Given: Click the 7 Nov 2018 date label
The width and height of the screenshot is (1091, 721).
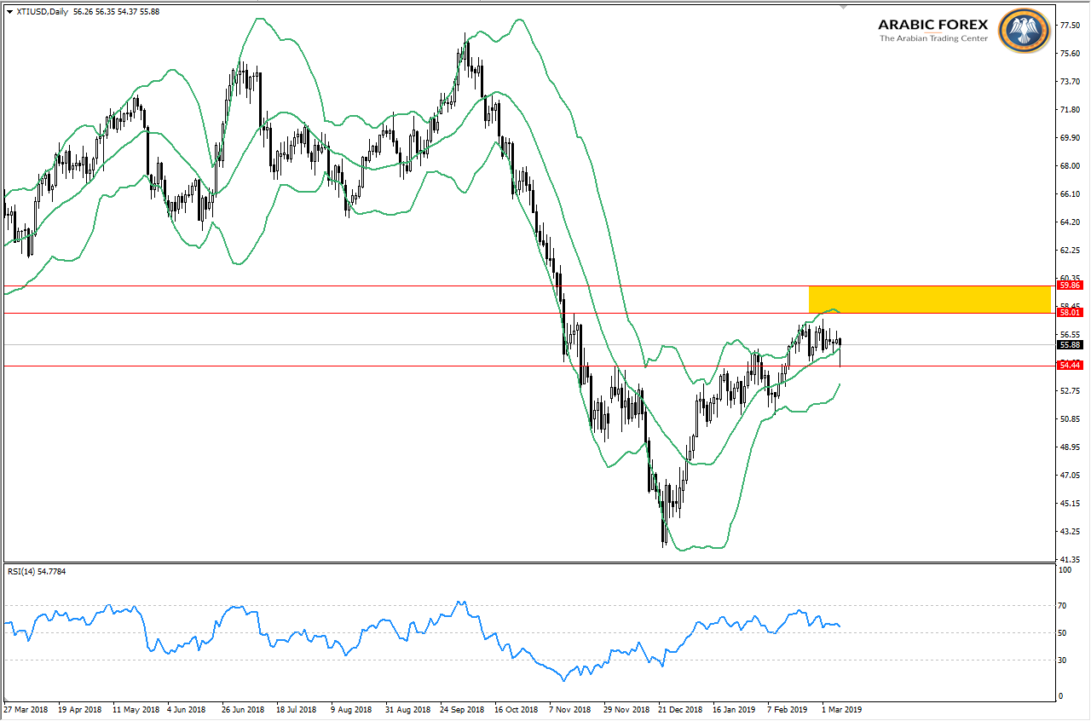Looking at the screenshot, I should [x=570, y=708].
